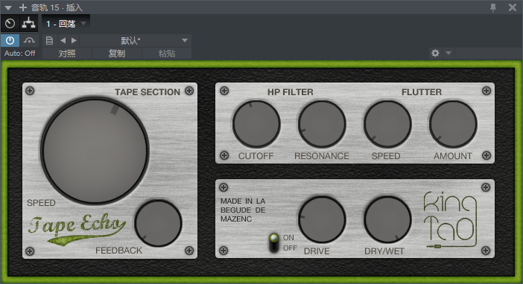Click the 对照 compare button
523x284 pixels.
(x=67, y=54)
